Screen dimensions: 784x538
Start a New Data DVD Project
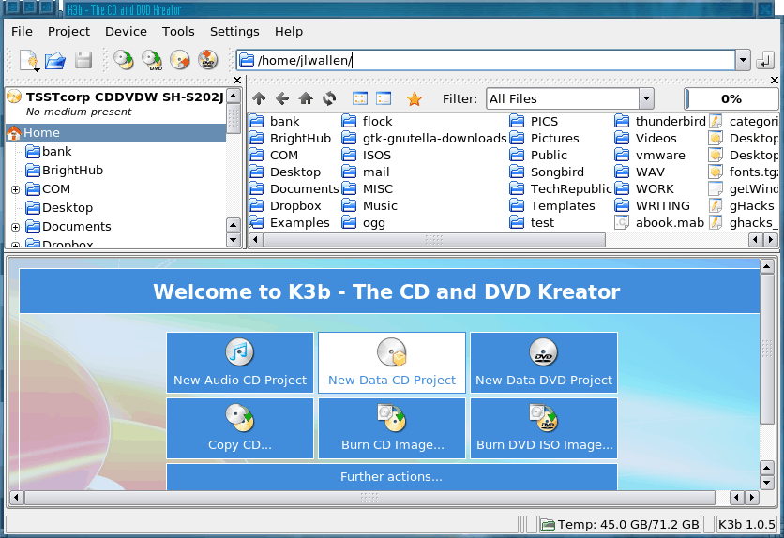coord(544,363)
